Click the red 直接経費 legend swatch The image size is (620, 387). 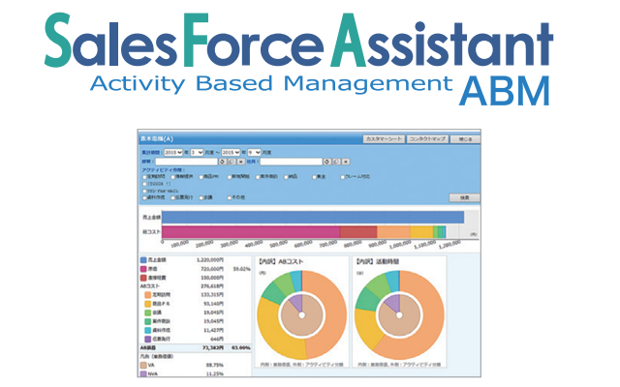pyautogui.click(x=143, y=278)
